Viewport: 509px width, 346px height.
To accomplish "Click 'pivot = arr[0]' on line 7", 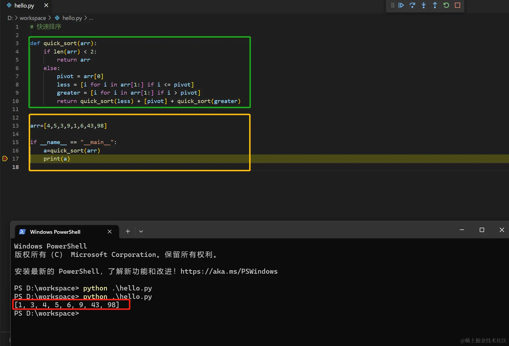I will pos(80,76).
